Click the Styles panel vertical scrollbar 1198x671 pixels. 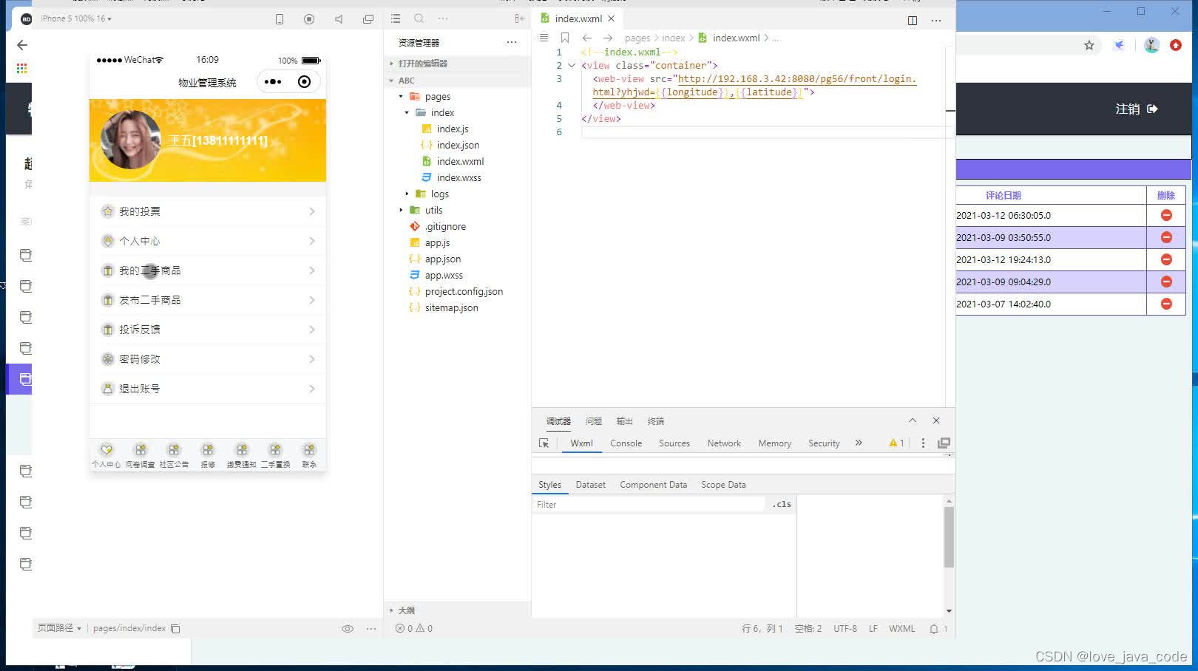[x=949, y=537]
